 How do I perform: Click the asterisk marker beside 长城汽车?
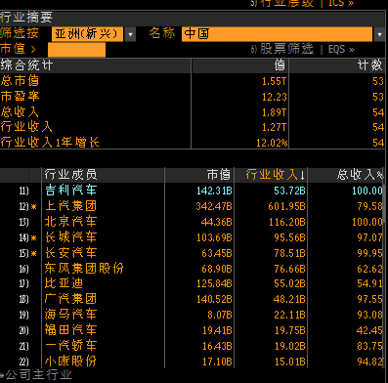point(34,238)
